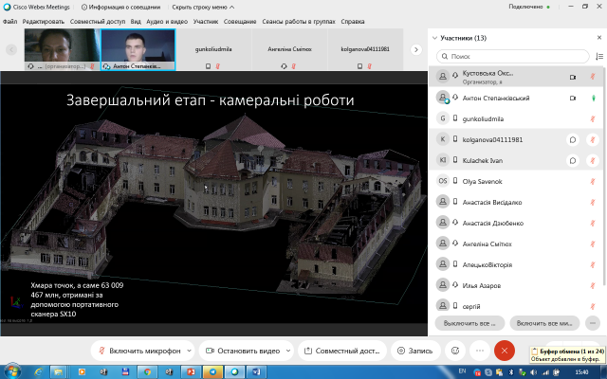This screenshot has height=379, width=607.
Task: Click the sort participants icon beside search
Action: click(598, 56)
